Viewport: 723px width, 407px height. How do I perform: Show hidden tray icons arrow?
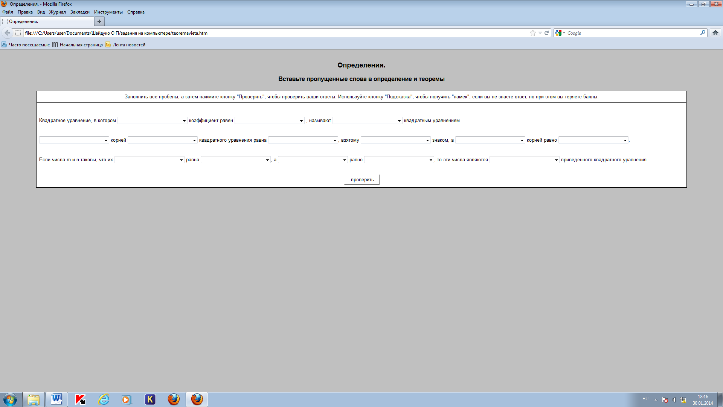click(656, 400)
